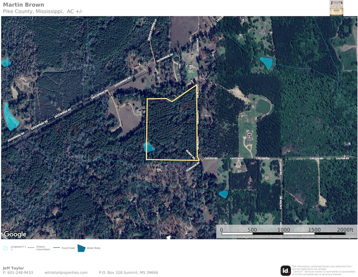Screen dimensions: 358x277
Task: Select the 'Pike County, Mississippi, AC +/-' subtitle
Action: click(x=43, y=12)
